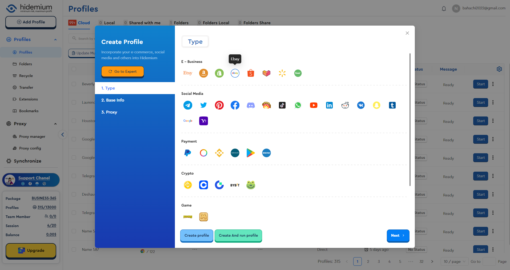Choose the WhatsApp icon
The width and height of the screenshot is (510, 270).
[x=298, y=105]
